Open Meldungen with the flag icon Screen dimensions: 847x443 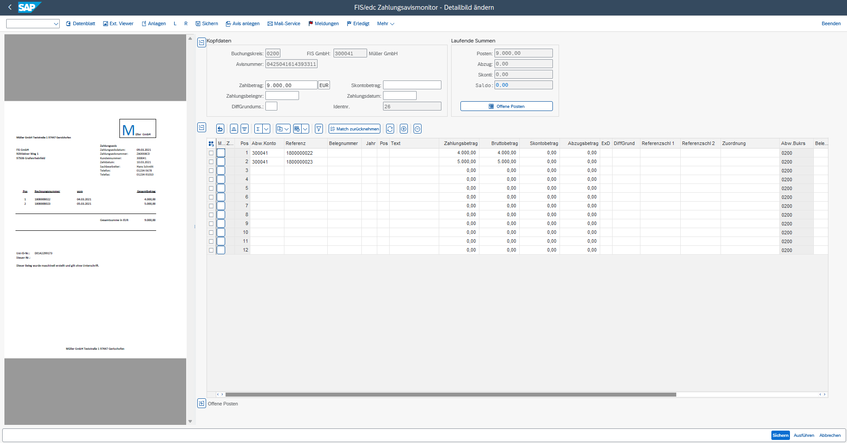[x=323, y=23]
